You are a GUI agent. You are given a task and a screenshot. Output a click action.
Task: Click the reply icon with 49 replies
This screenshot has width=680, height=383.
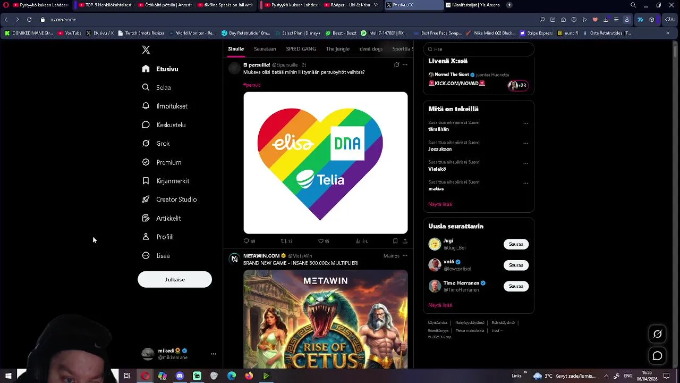click(x=246, y=241)
